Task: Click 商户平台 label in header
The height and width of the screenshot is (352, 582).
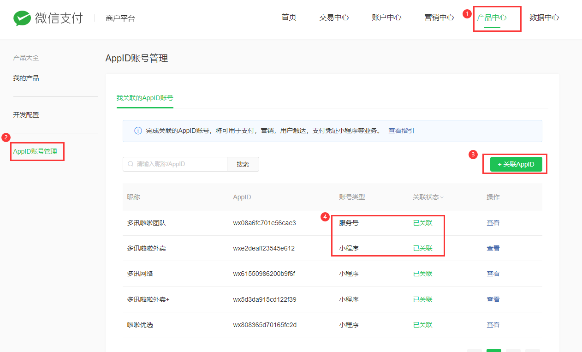Action: 120,18
